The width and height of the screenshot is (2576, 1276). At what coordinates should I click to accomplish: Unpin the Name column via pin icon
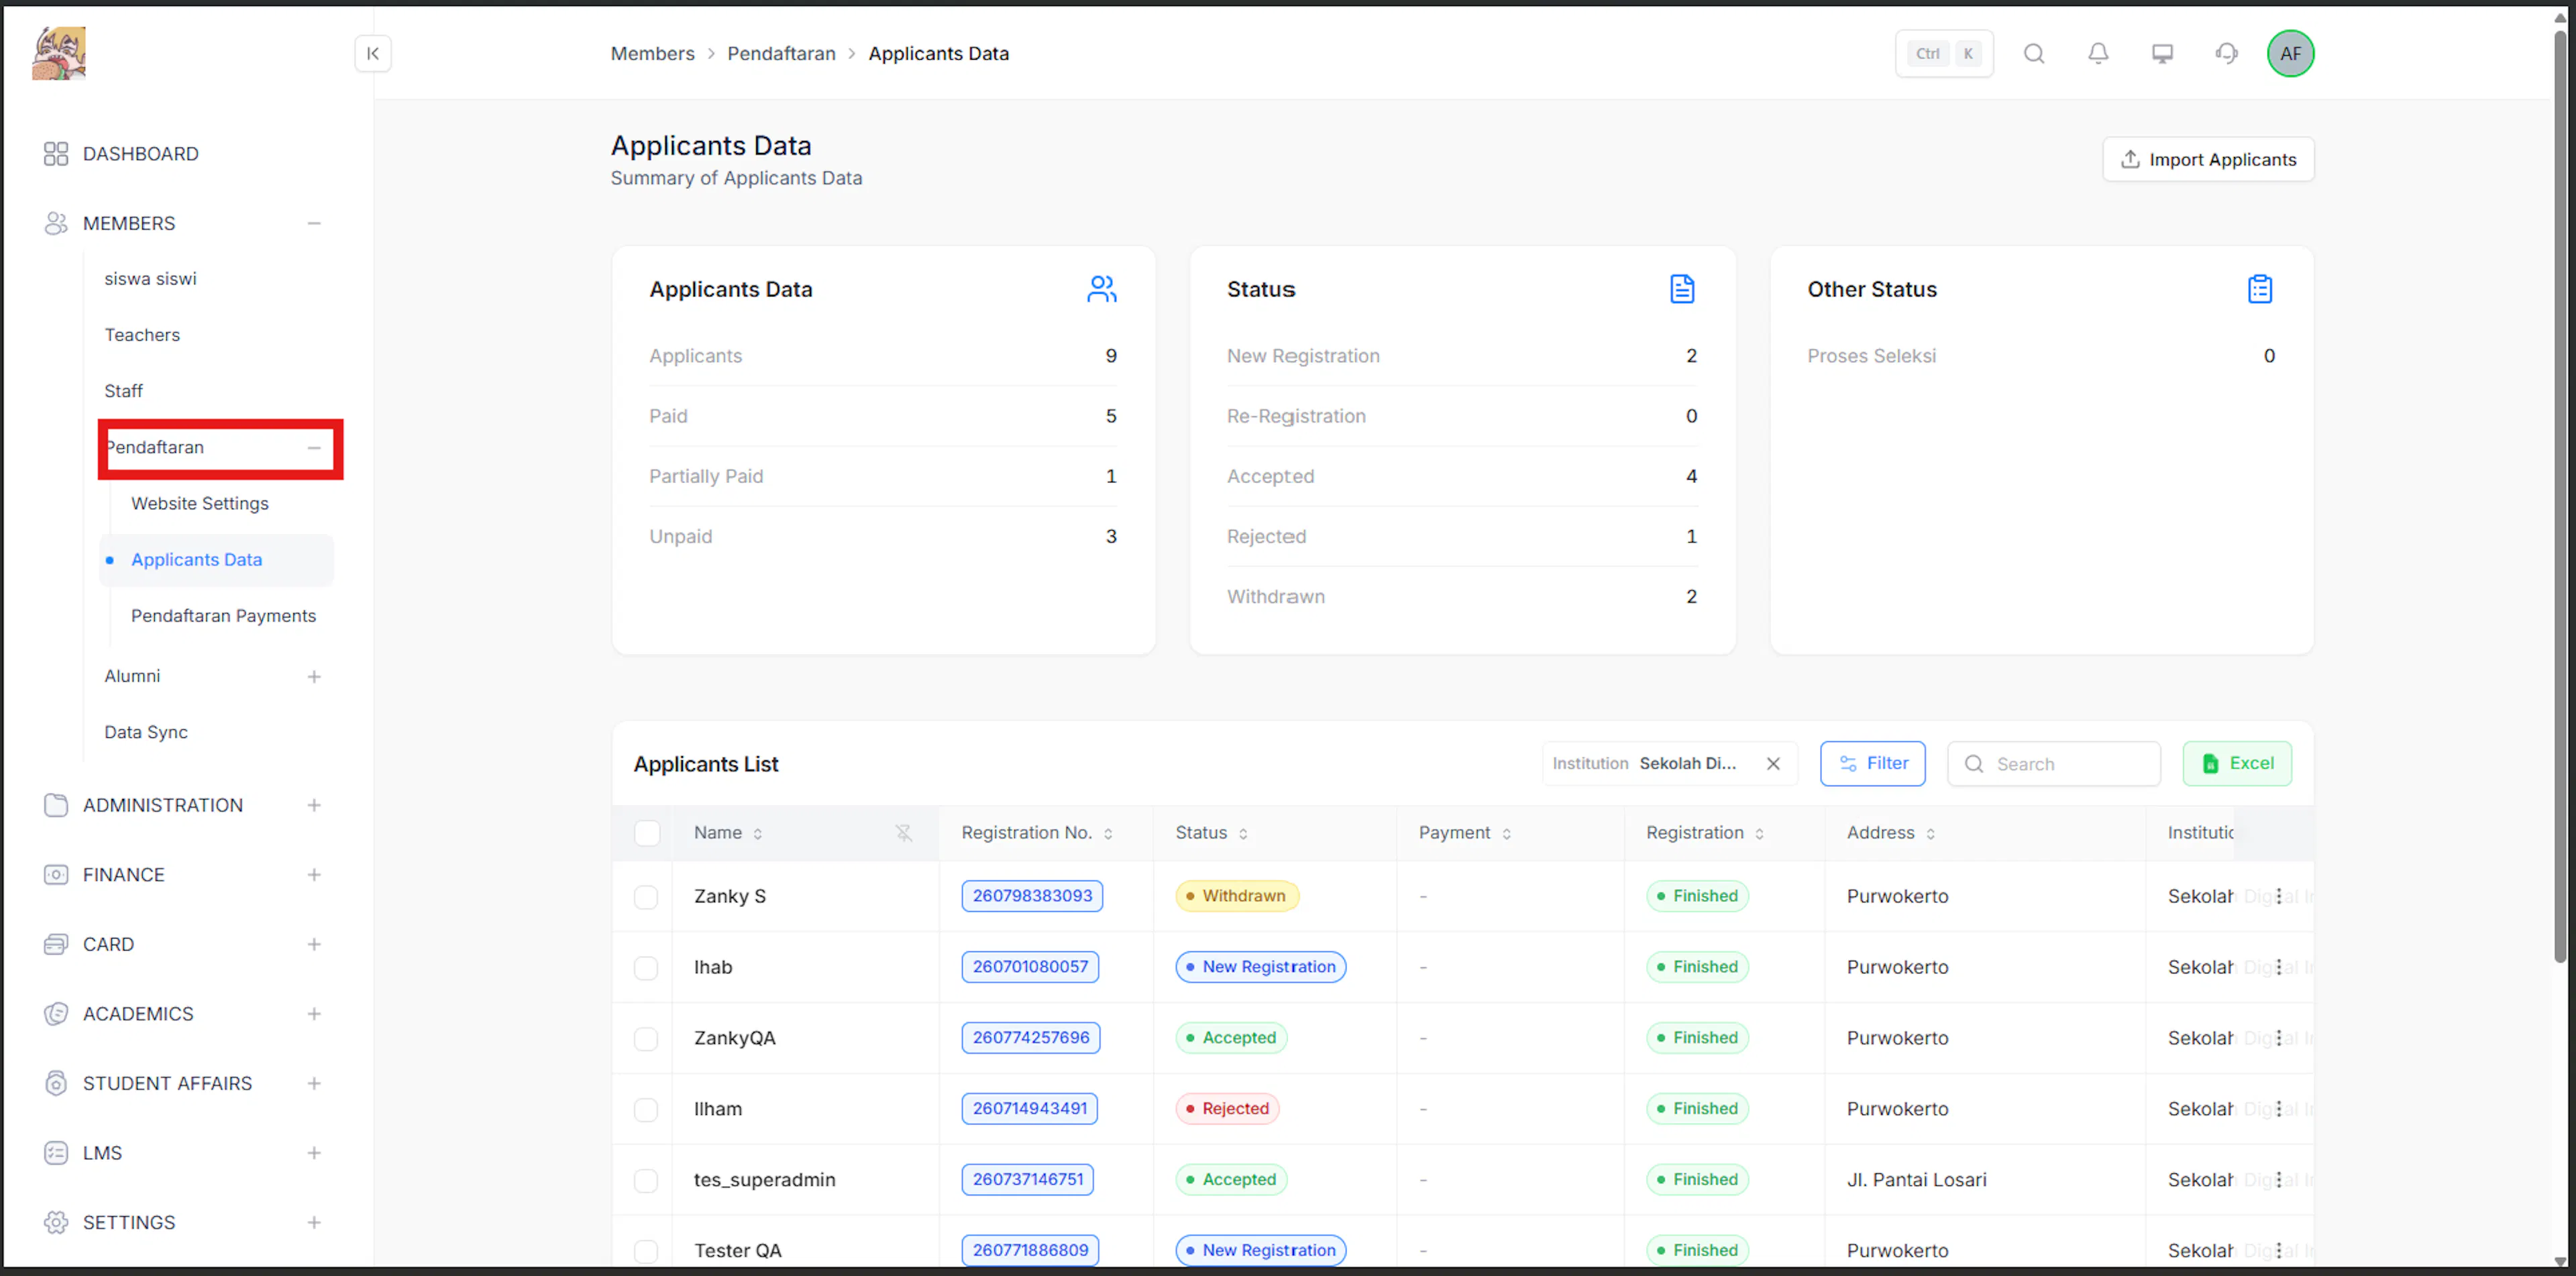tap(904, 833)
